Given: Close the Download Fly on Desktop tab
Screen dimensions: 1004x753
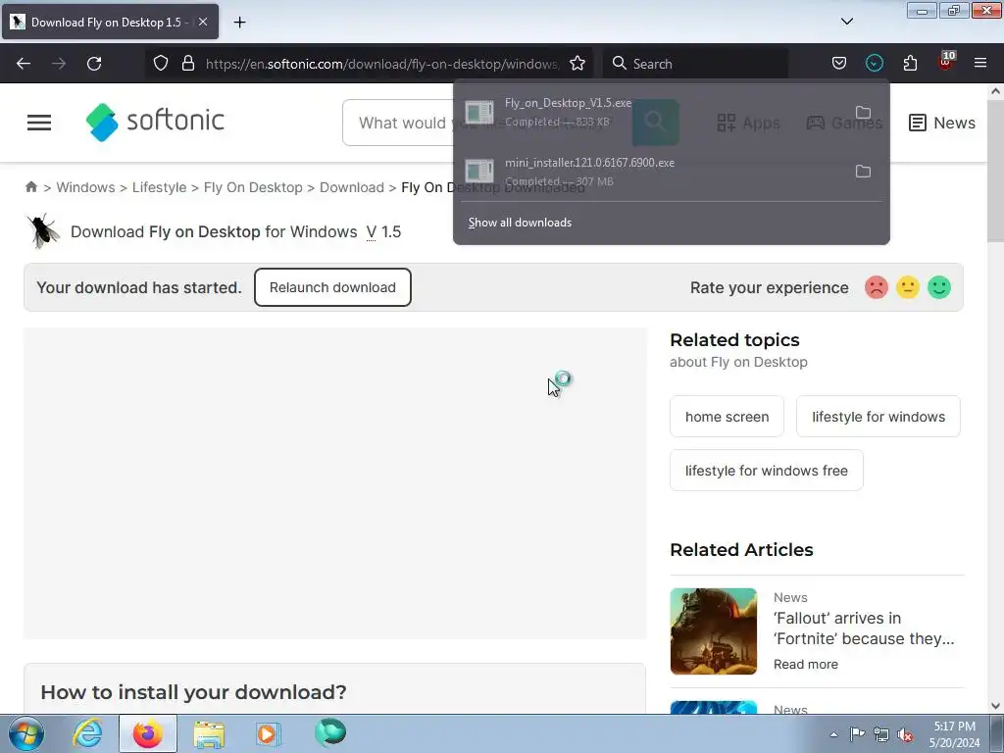Looking at the screenshot, I should (202, 22).
